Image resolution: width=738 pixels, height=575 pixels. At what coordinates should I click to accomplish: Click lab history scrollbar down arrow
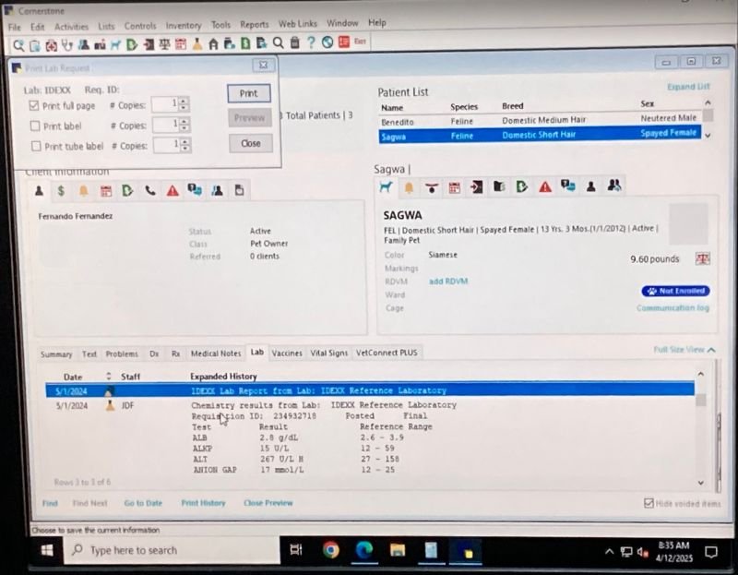point(700,483)
